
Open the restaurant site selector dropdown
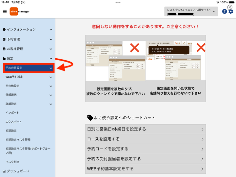(191, 11)
